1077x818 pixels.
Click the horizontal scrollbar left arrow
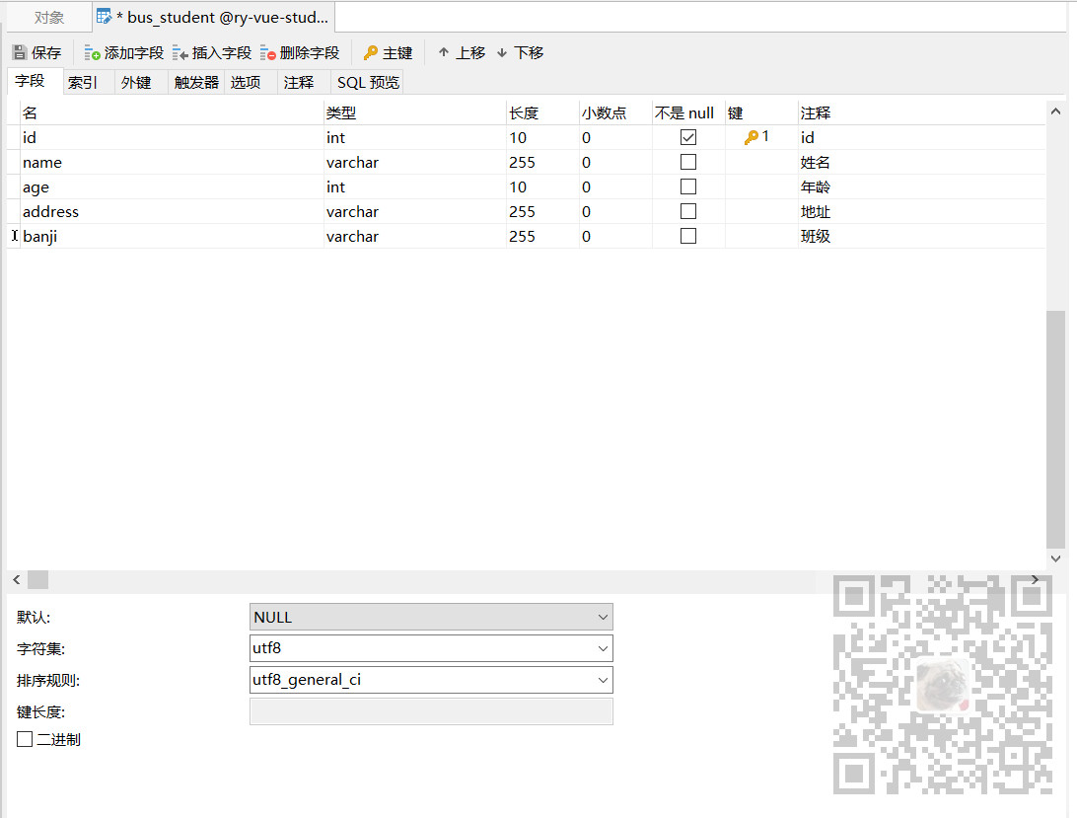[15, 579]
